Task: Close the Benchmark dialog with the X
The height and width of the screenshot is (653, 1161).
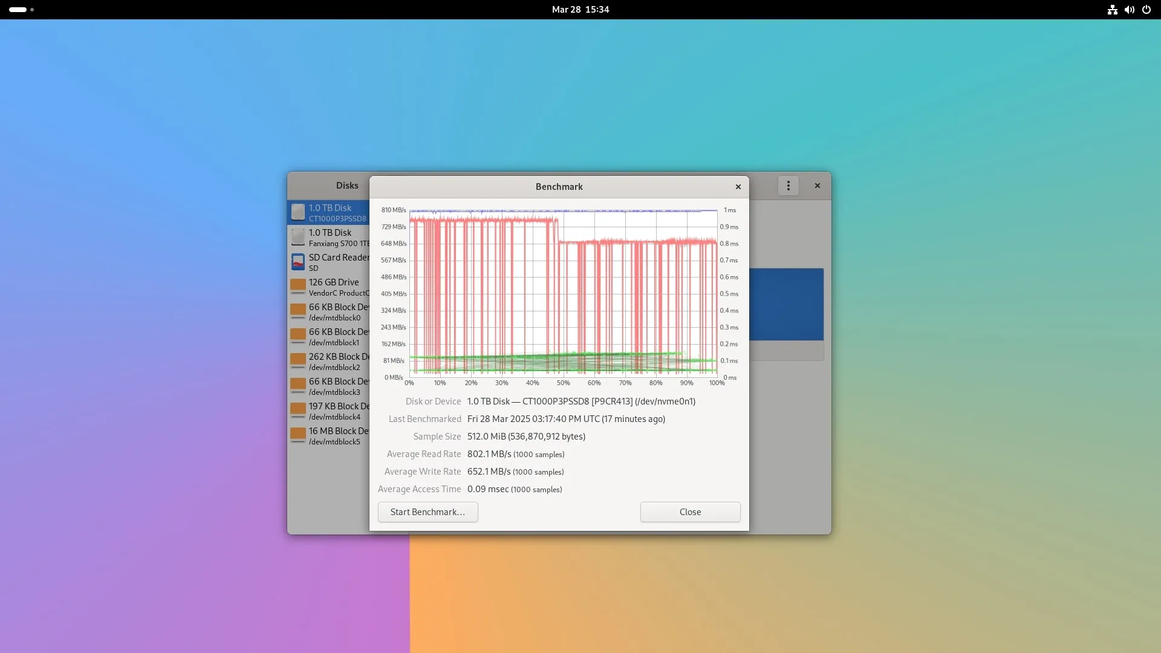Action: pyautogui.click(x=738, y=187)
